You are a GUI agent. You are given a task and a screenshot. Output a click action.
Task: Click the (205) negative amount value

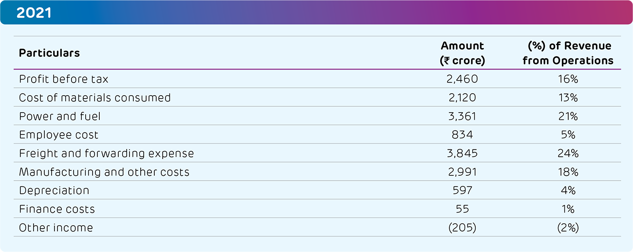(462, 227)
